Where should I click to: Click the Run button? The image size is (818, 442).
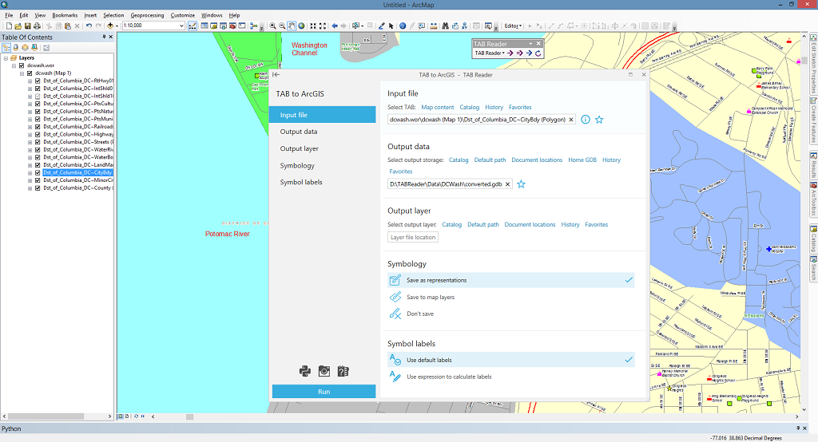click(324, 392)
